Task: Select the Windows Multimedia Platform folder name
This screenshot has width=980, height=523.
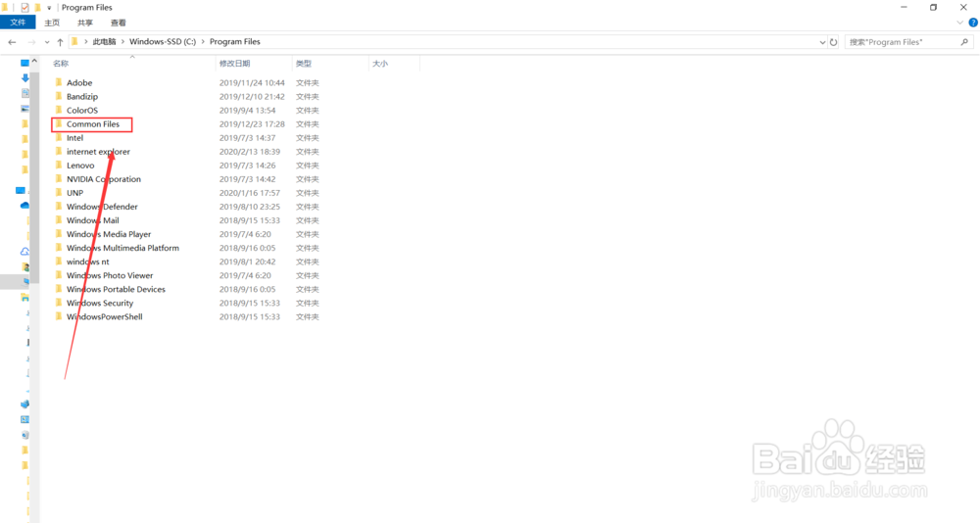Action: pos(122,248)
